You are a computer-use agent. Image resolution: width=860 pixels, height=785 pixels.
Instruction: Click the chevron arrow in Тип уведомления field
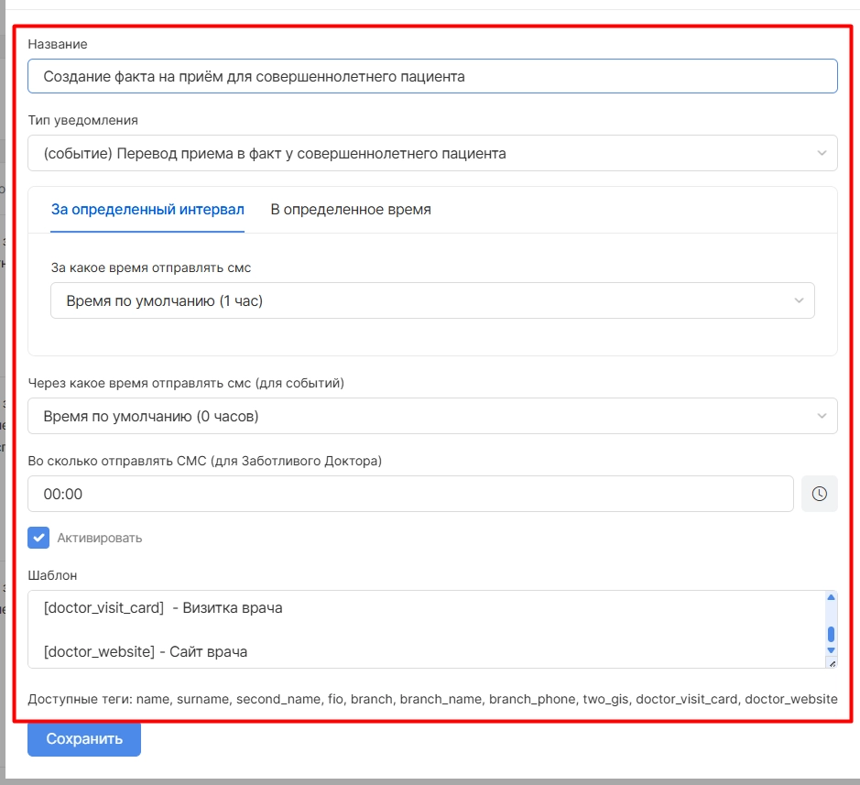point(821,154)
